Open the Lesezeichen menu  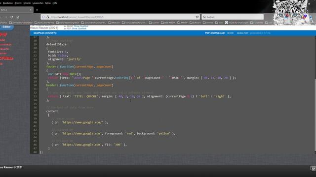tap(38, 3)
